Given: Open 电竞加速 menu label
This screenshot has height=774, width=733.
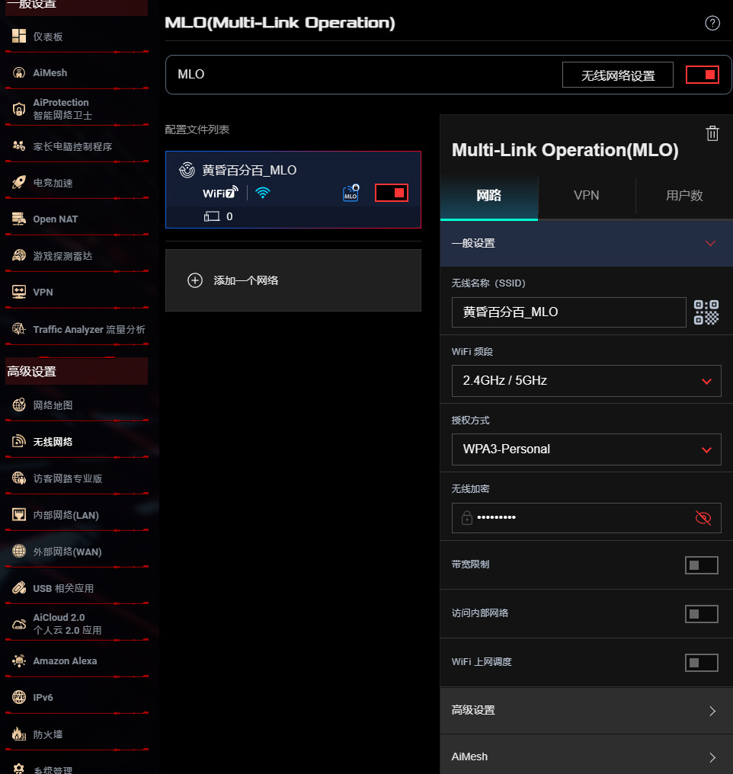Looking at the screenshot, I should pyautogui.click(x=53, y=183).
